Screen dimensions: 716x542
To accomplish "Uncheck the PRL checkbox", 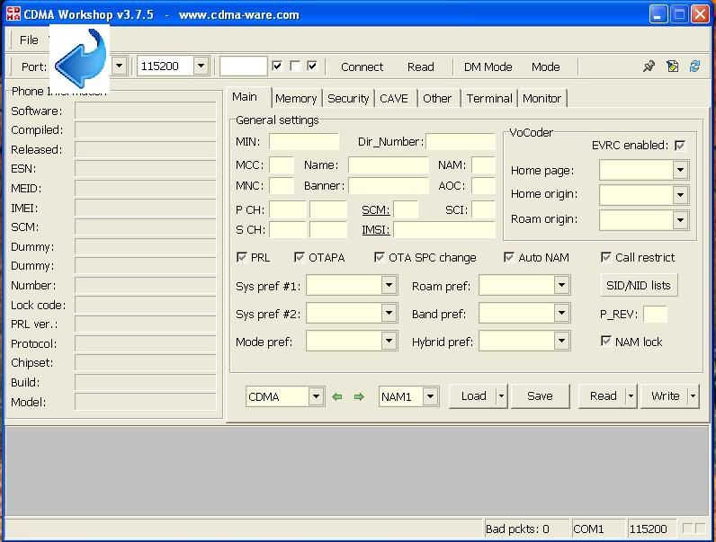I will pos(242,257).
